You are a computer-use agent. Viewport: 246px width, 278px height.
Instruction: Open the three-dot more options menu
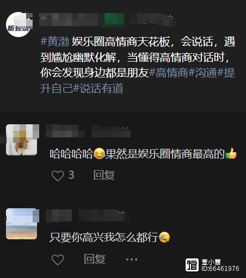pos(132,259)
